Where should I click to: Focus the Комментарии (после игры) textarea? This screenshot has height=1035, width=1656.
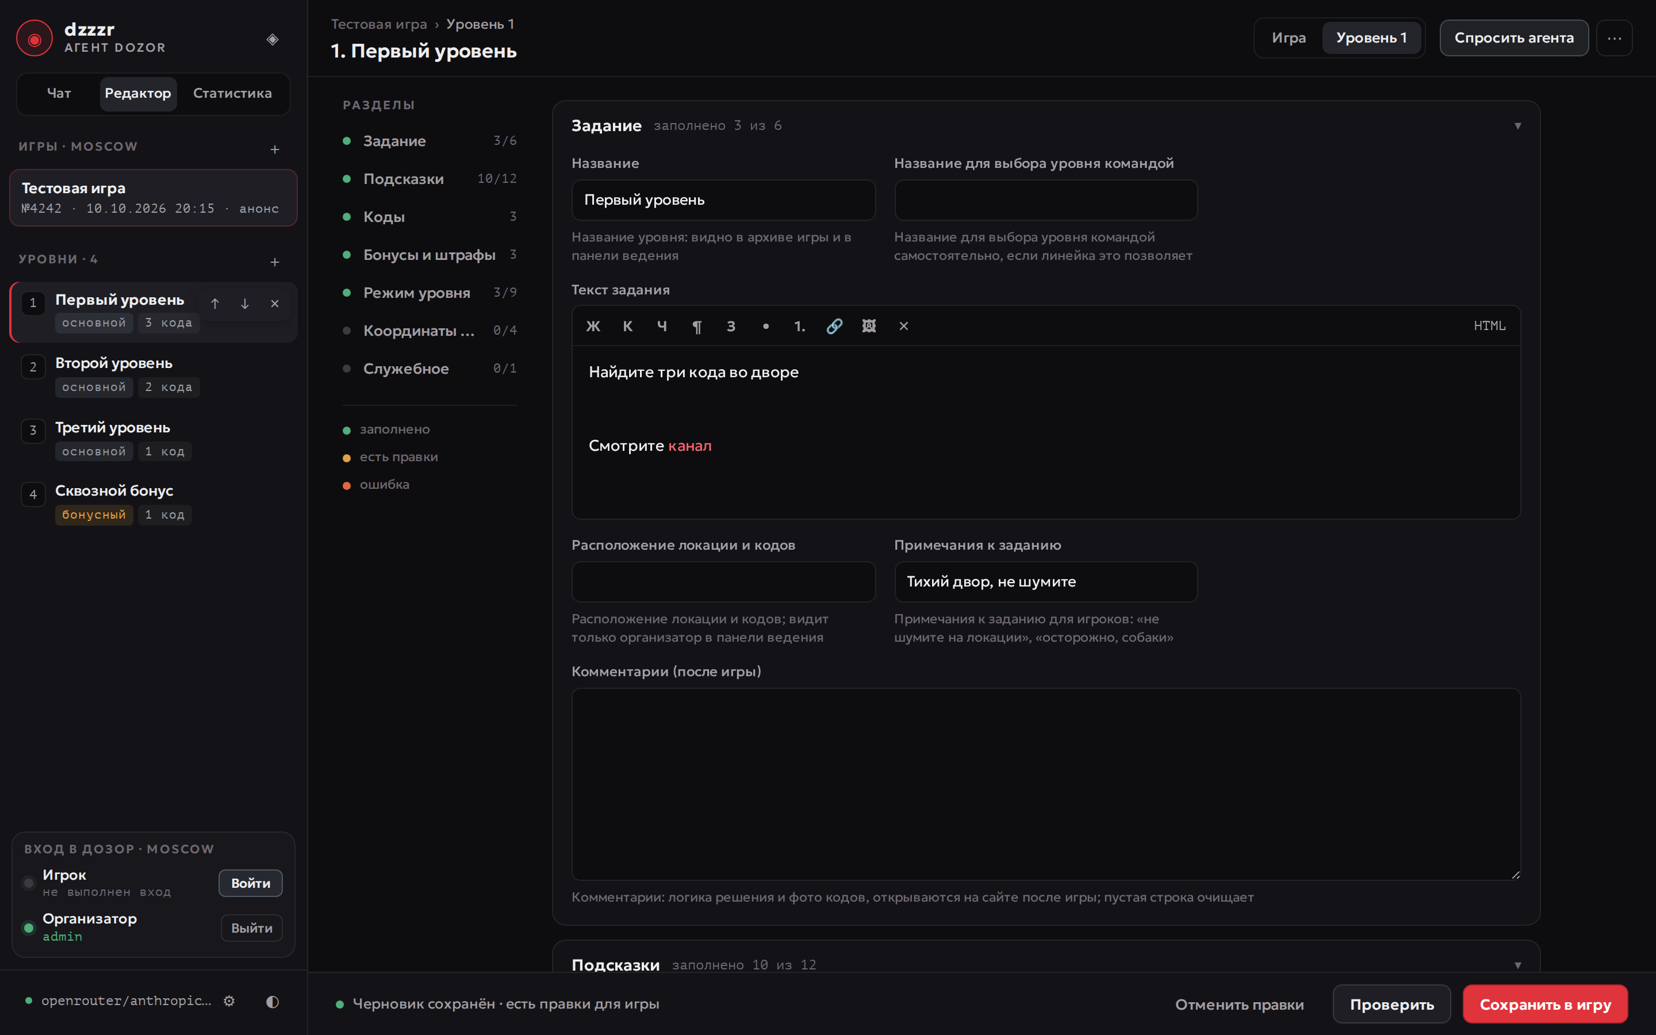click(x=1045, y=784)
